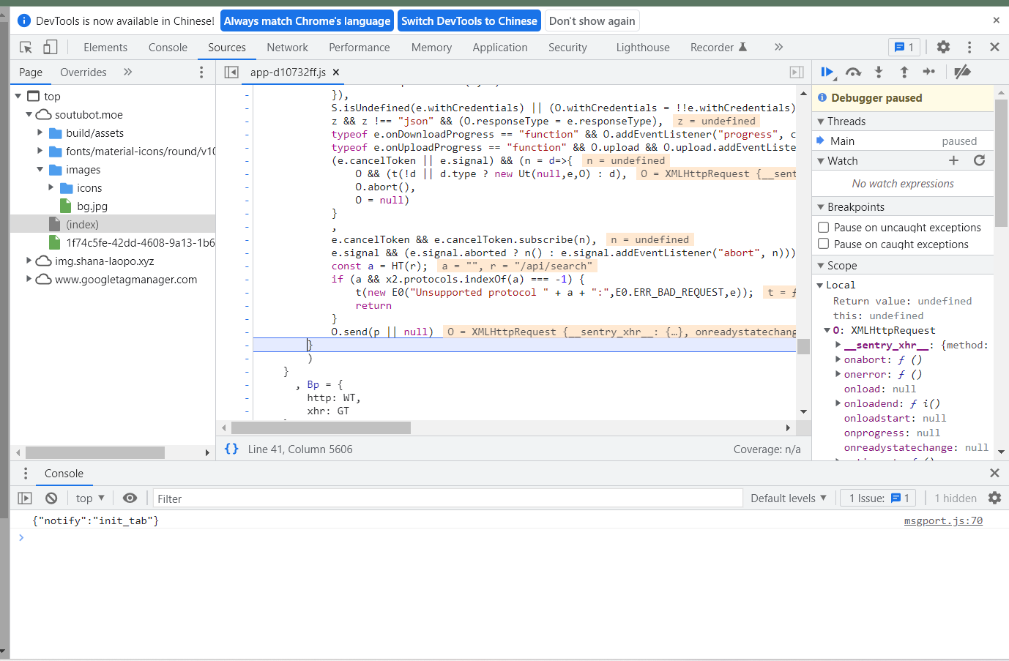Expand the build/assets folder
The image size is (1009, 661).
tap(40, 132)
